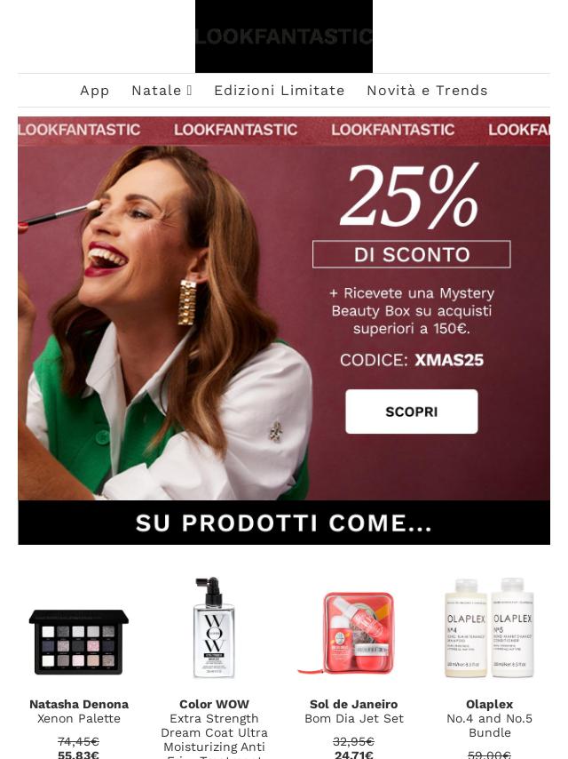This screenshot has height=759, width=568.
Task: Go to Edizioni Limitate section
Action: tap(280, 91)
